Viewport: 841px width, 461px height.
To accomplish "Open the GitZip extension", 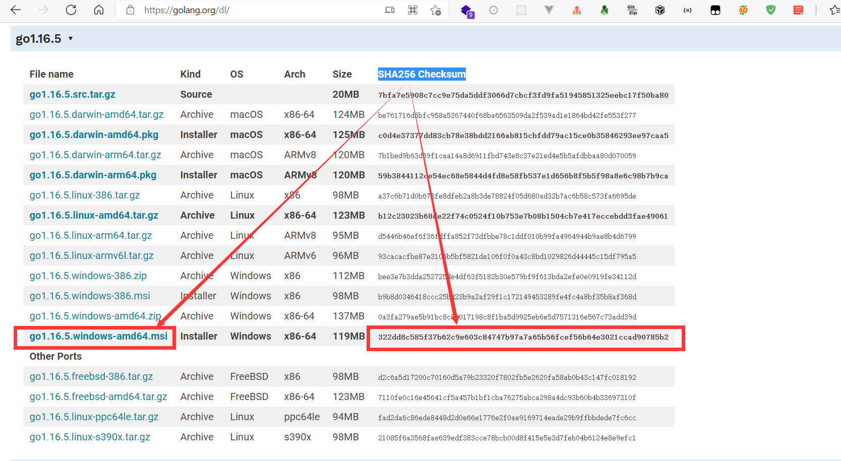I will point(632,10).
